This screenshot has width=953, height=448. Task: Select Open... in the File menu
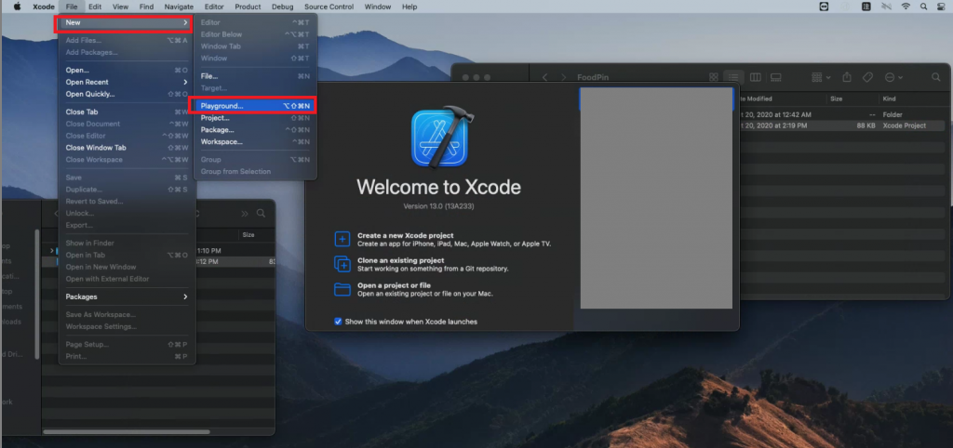(x=127, y=71)
